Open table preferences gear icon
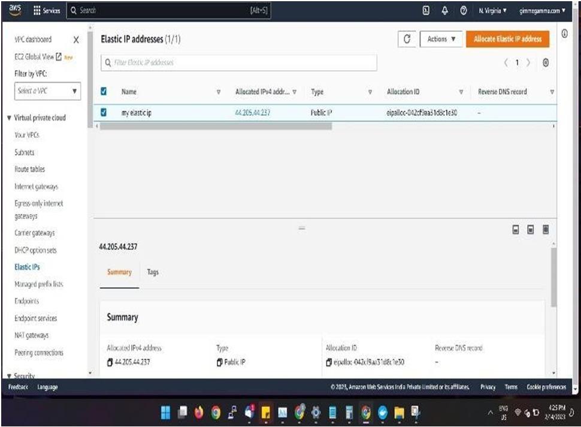 click(546, 63)
